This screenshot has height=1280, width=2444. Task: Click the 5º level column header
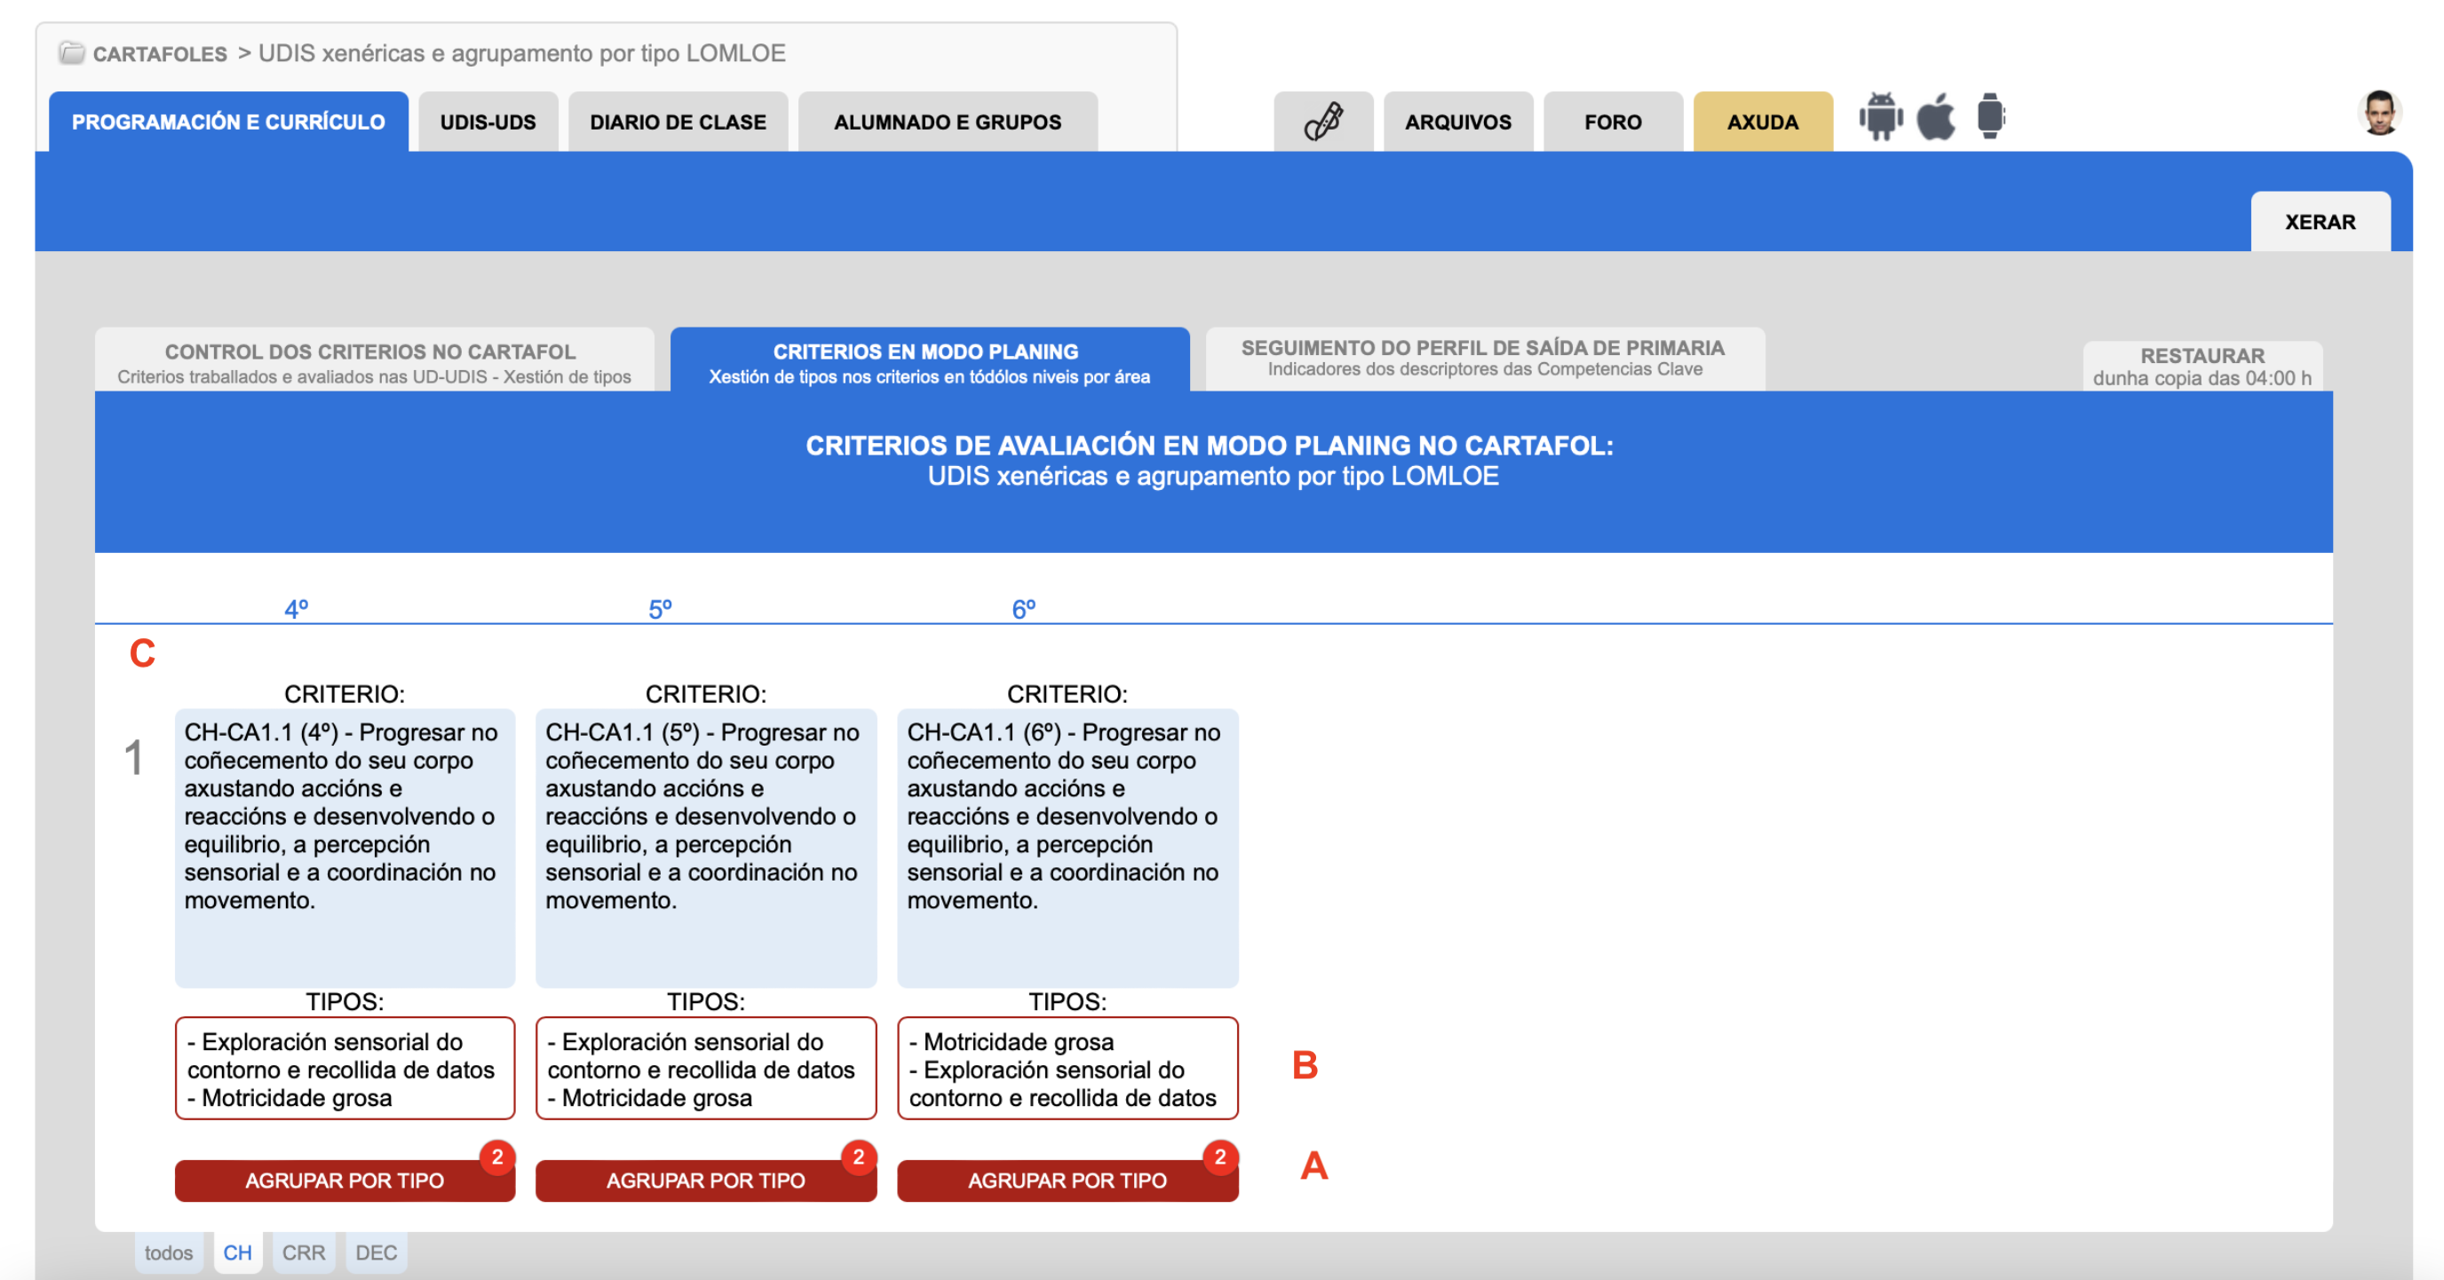659,609
